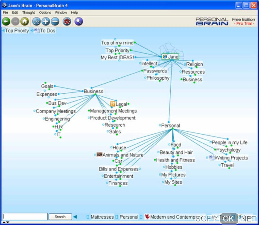Select the Top Priority pinned thought

pyautogui.click(x=17, y=31)
